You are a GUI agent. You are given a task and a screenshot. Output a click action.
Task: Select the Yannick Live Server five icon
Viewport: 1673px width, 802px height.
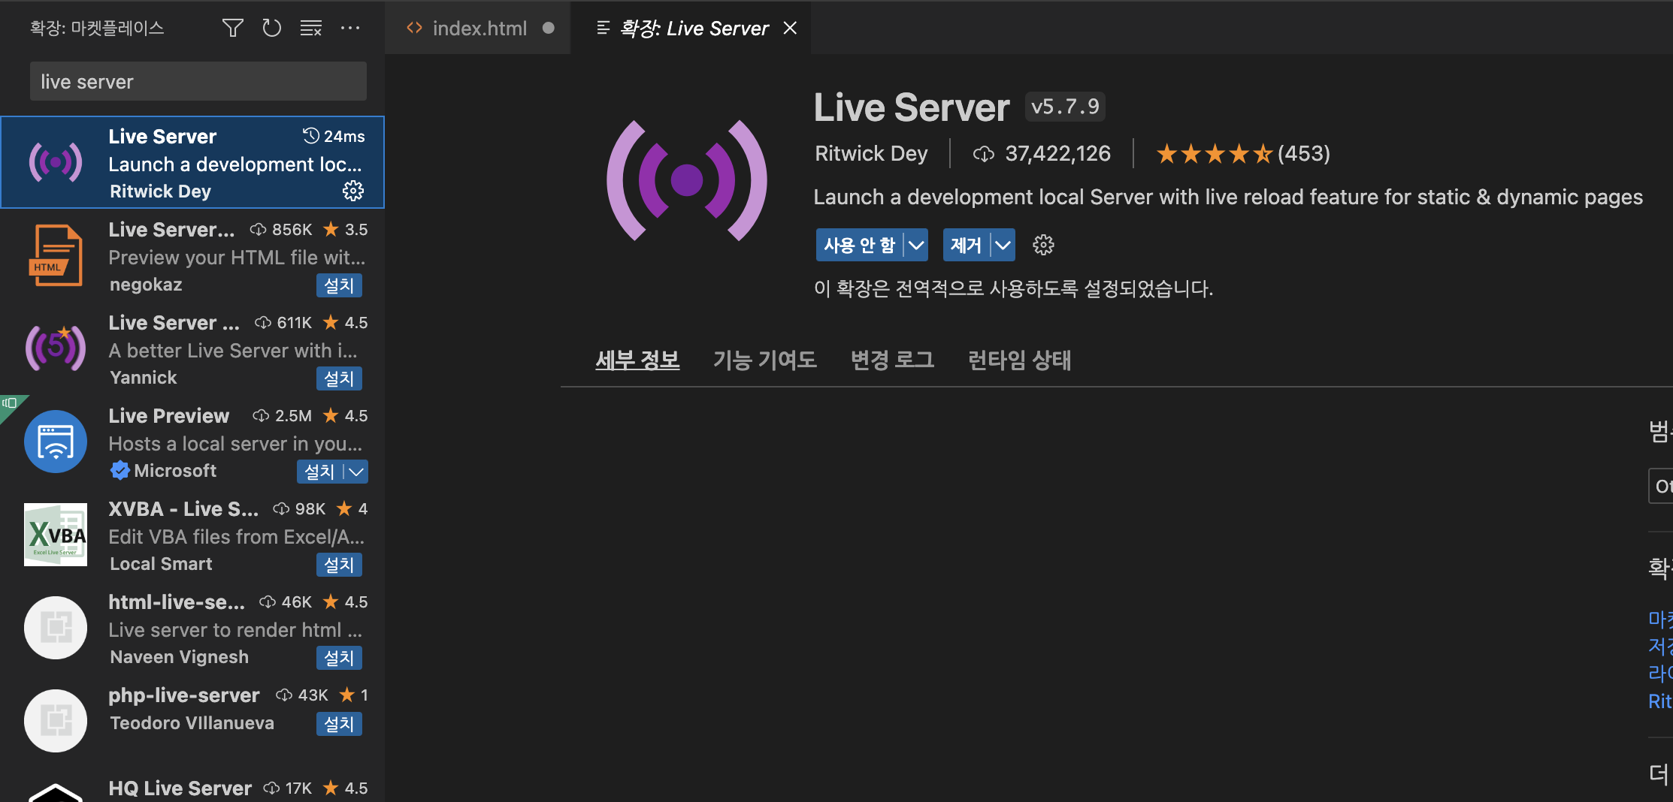point(56,348)
